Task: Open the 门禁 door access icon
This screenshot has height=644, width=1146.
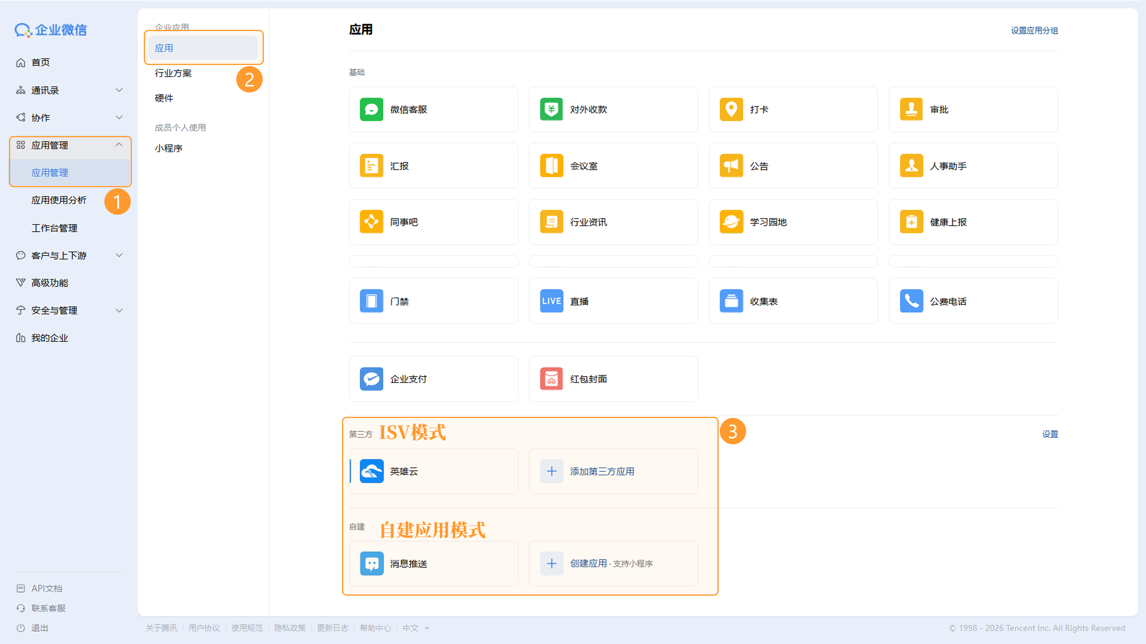Action: pyautogui.click(x=372, y=301)
